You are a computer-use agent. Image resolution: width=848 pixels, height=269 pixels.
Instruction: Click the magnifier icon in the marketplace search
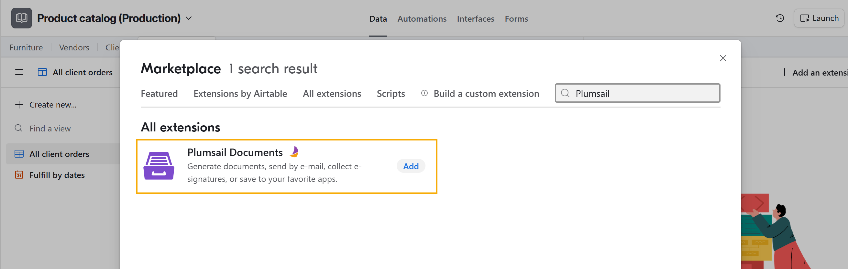(565, 93)
